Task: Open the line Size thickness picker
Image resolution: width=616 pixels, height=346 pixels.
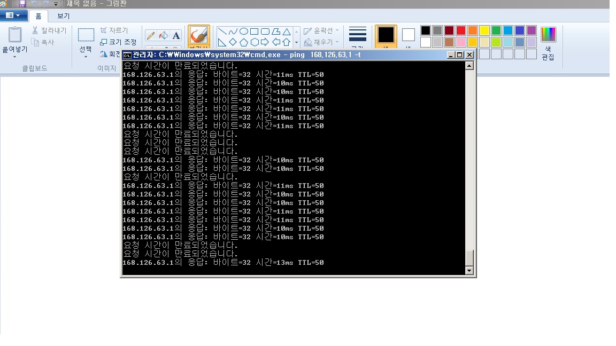Action: point(358,36)
